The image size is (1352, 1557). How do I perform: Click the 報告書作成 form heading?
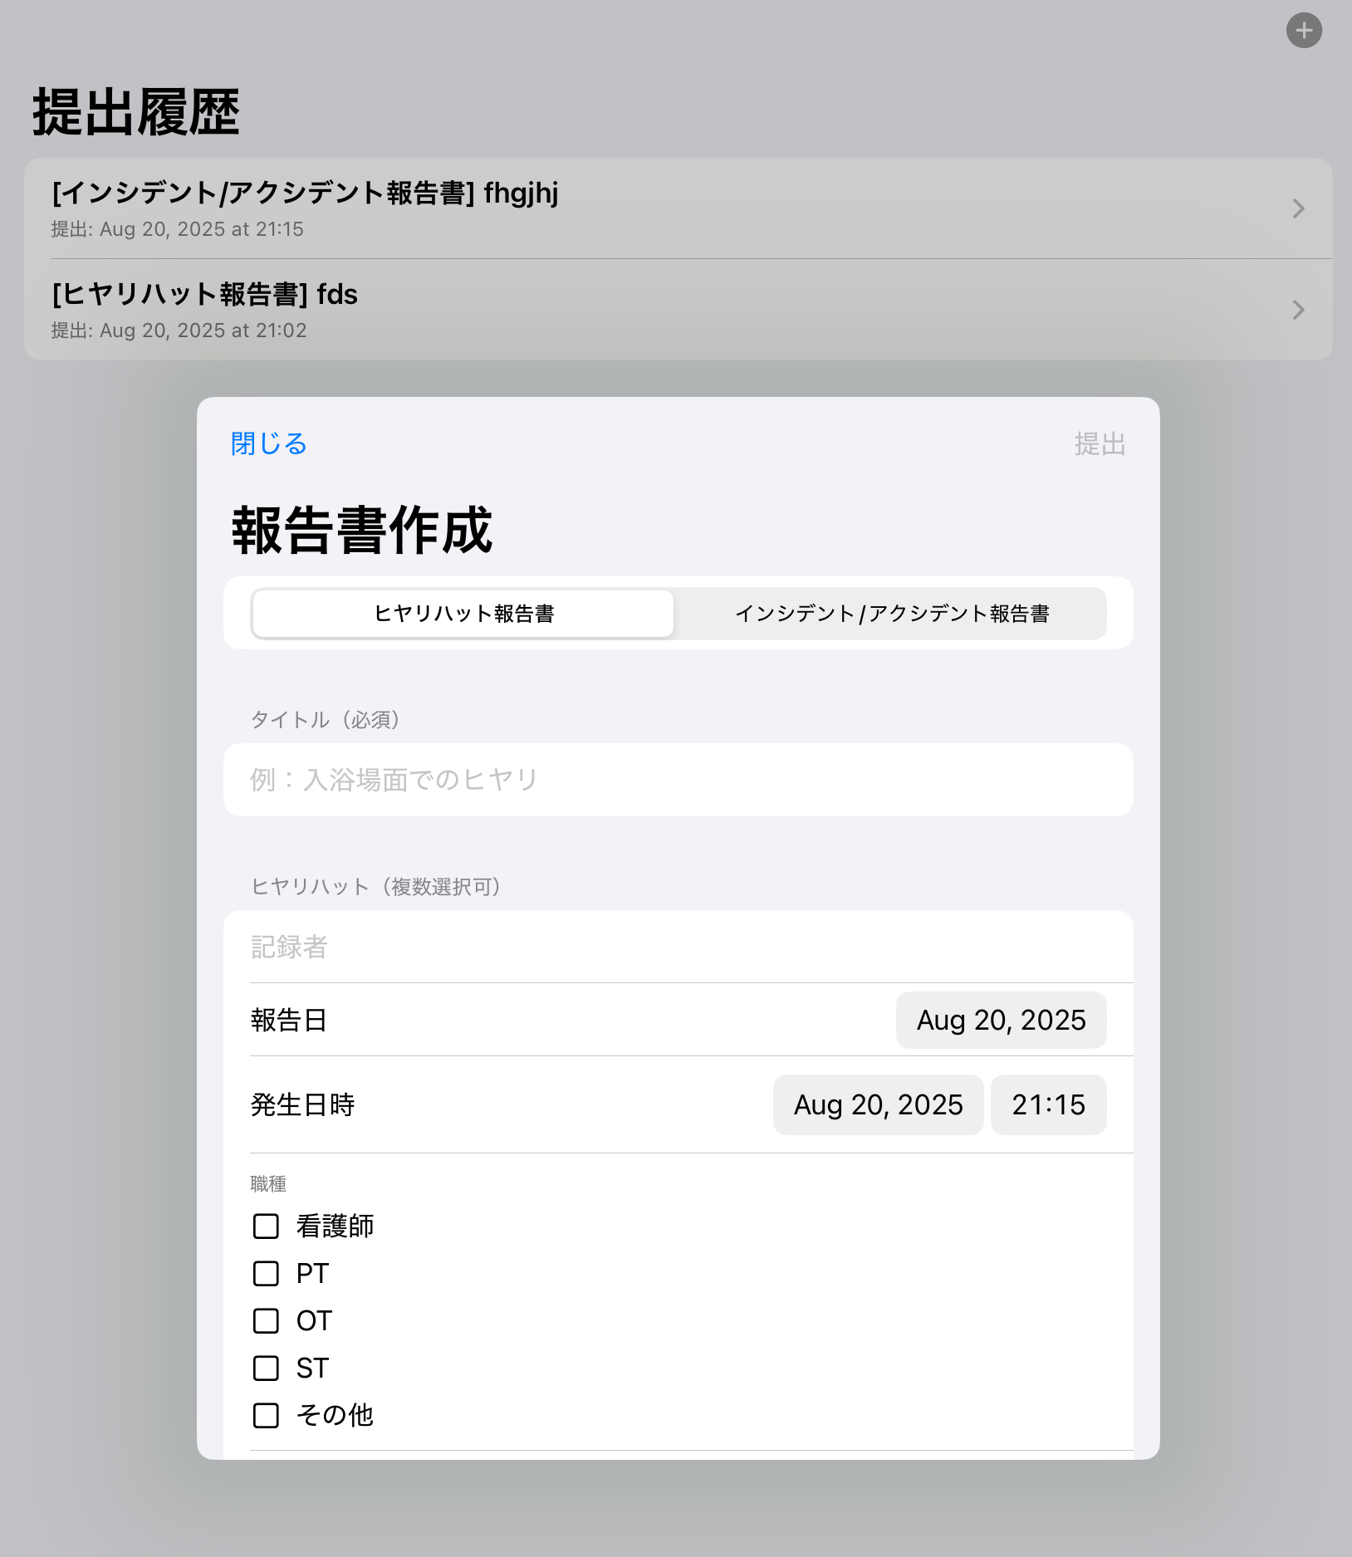coord(361,531)
